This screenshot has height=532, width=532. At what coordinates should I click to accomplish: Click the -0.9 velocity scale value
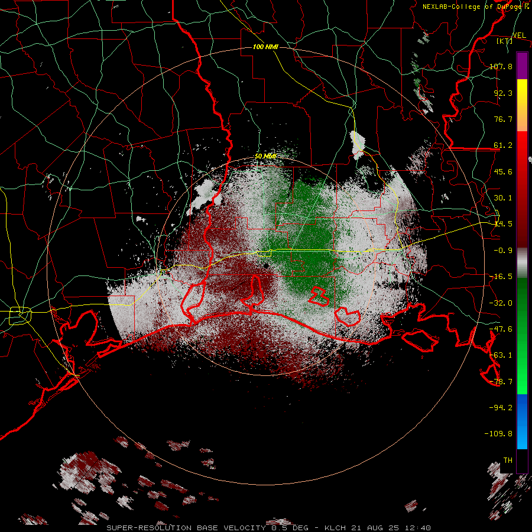[503, 251]
